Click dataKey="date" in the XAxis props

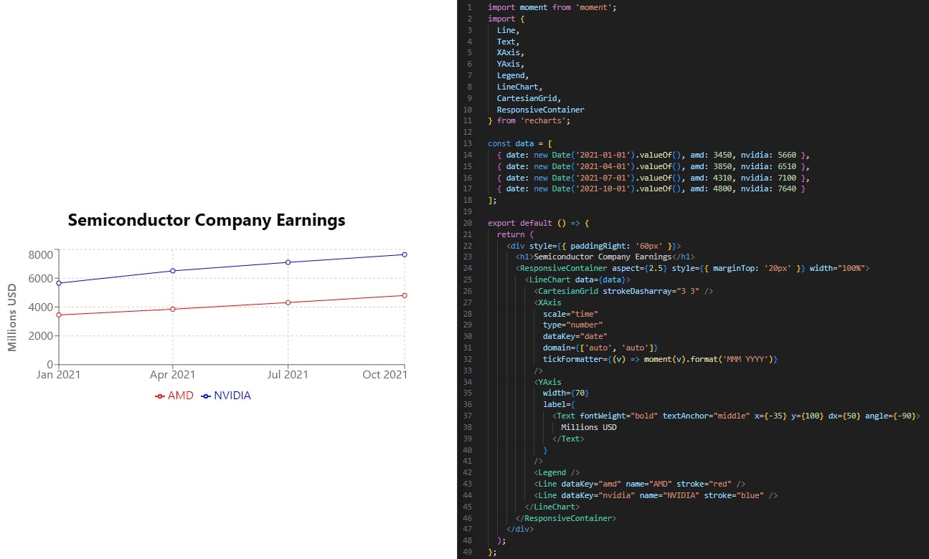pos(575,336)
